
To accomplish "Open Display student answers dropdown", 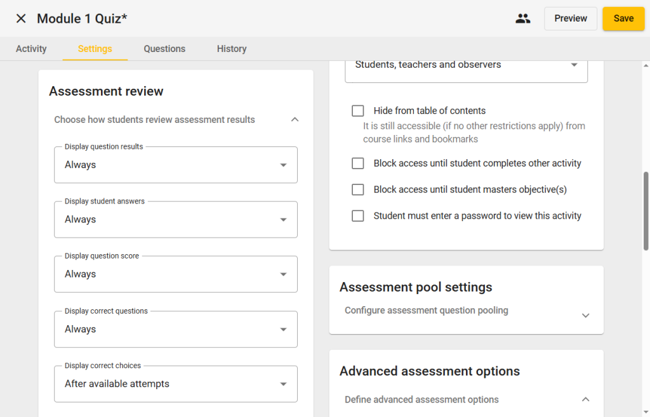I will coord(175,219).
